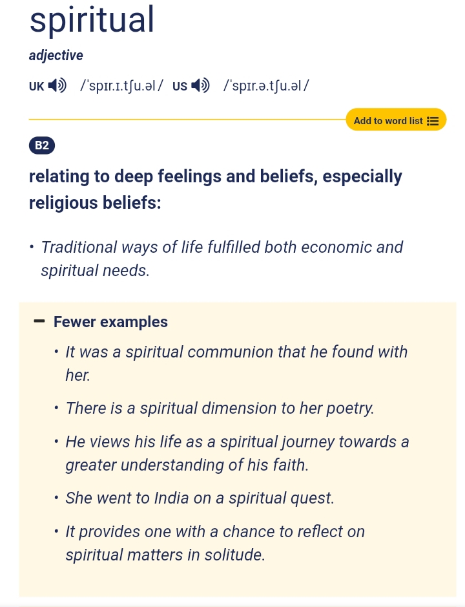Click the headword spiritual title
Image resolution: width=465 pixels, height=607 pixels.
pos(92,21)
